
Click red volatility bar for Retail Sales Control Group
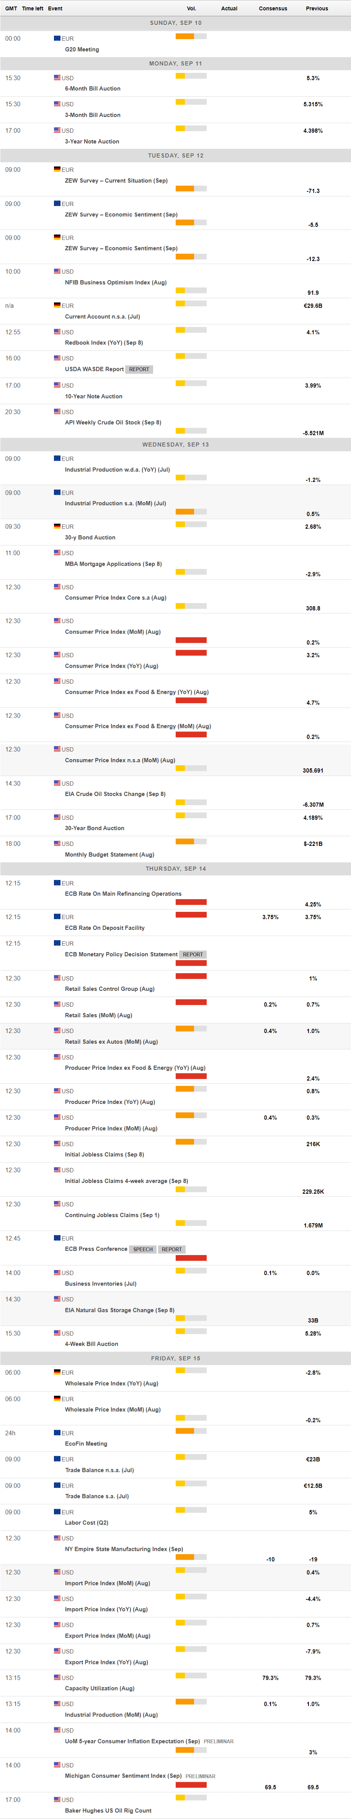point(191,977)
